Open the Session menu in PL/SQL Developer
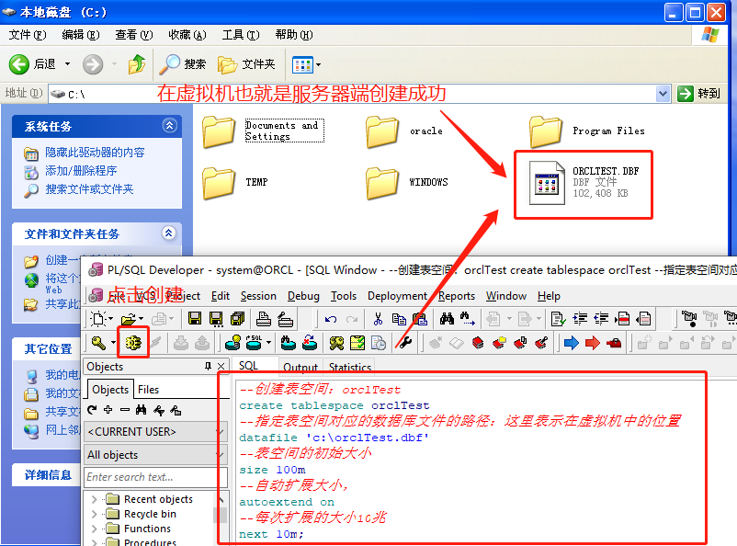Screen dimensions: 737x546 [258, 296]
